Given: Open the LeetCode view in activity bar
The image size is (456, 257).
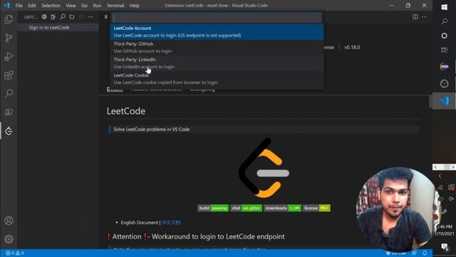Looking at the screenshot, I should point(9,131).
